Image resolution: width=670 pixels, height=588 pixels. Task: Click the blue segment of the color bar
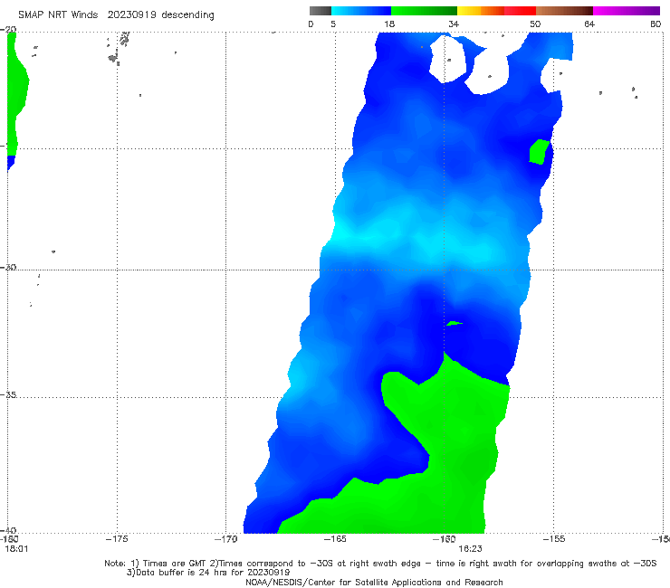(361, 11)
